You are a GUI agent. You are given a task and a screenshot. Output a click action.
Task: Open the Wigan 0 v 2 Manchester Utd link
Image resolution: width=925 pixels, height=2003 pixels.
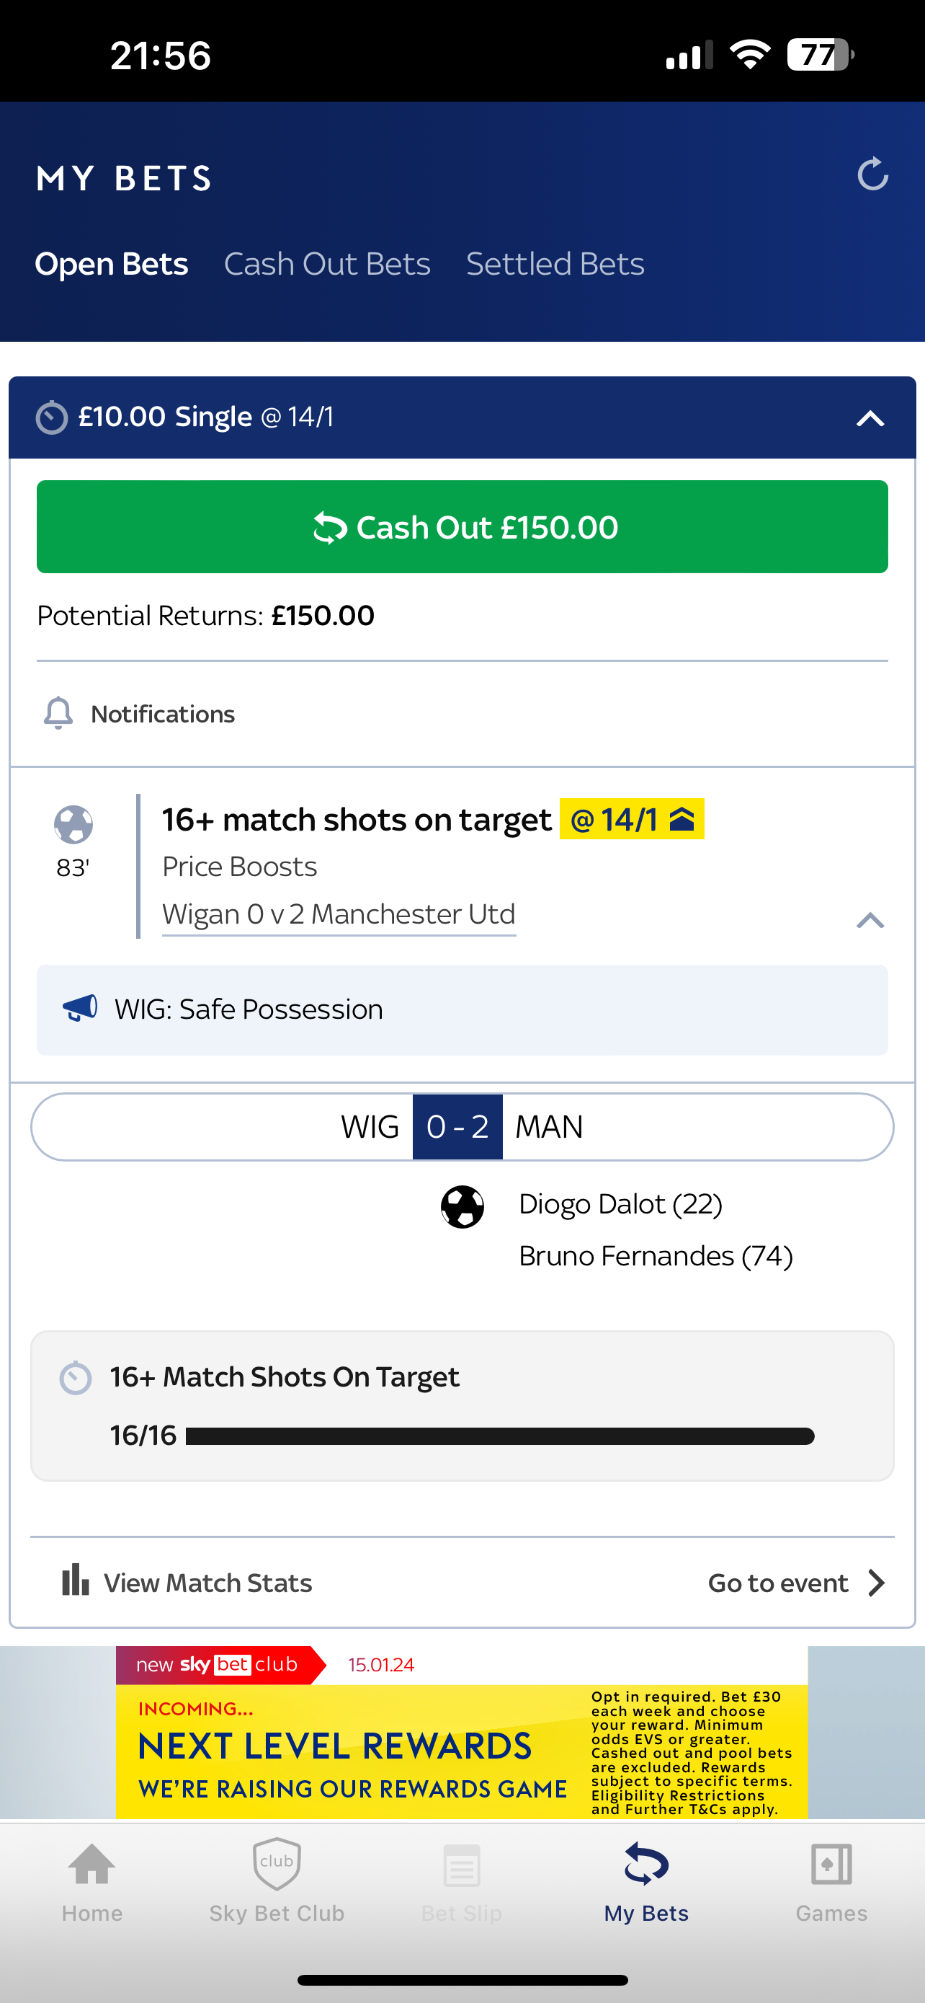(339, 914)
